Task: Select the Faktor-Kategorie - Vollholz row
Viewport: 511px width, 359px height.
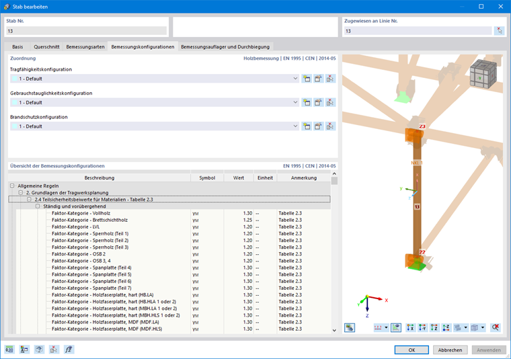Action: (x=173, y=213)
